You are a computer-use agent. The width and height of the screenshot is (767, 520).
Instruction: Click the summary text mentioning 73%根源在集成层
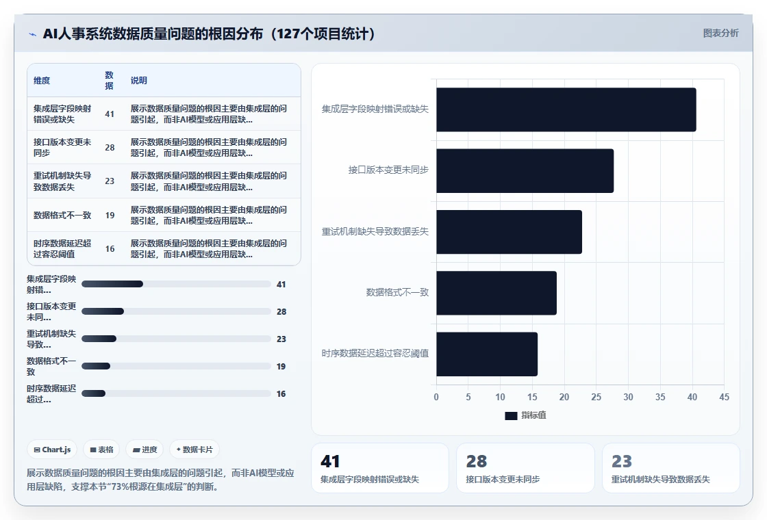(160, 480)
